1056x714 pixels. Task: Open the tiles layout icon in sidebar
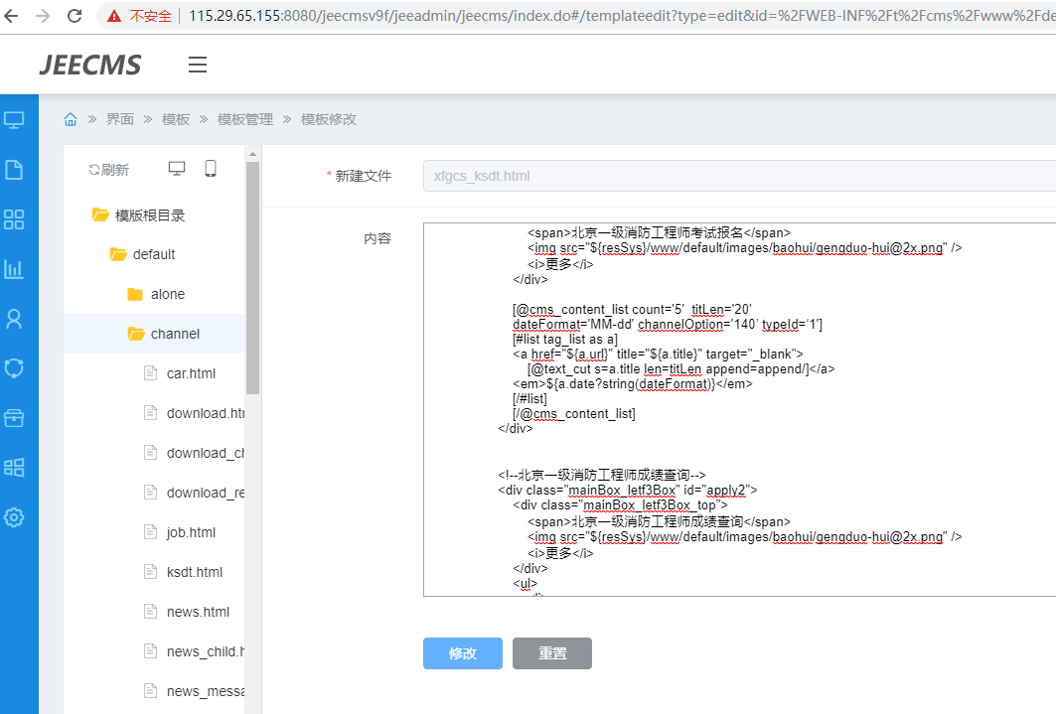point(14,468)
